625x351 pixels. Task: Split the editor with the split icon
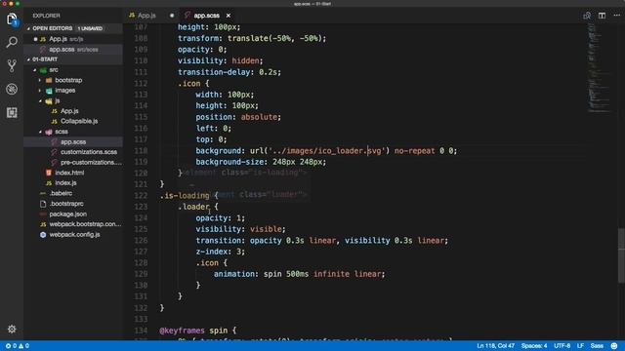click(x=602, y=16)
